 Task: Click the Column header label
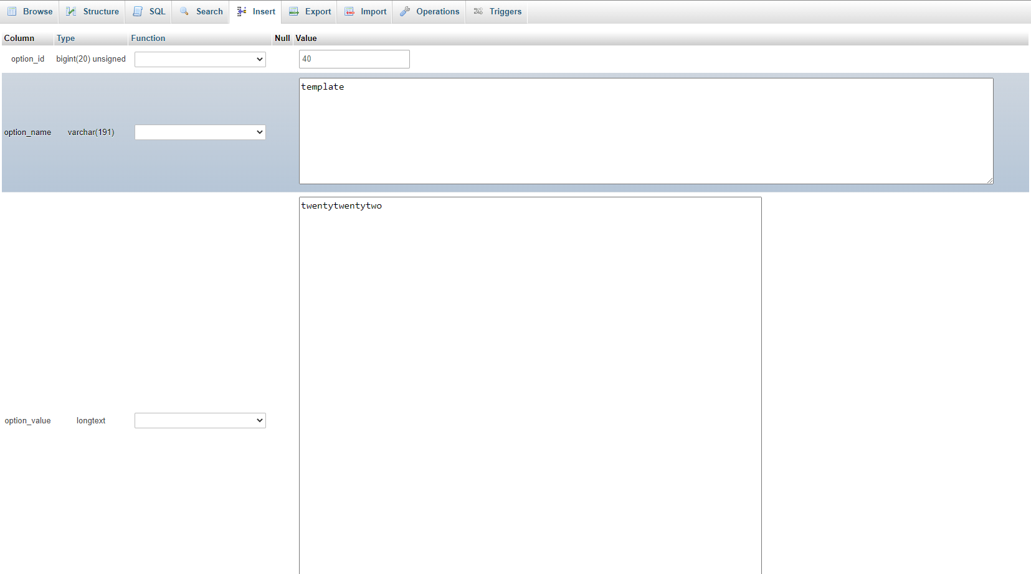pyautogui.click(x=19, y=38)
